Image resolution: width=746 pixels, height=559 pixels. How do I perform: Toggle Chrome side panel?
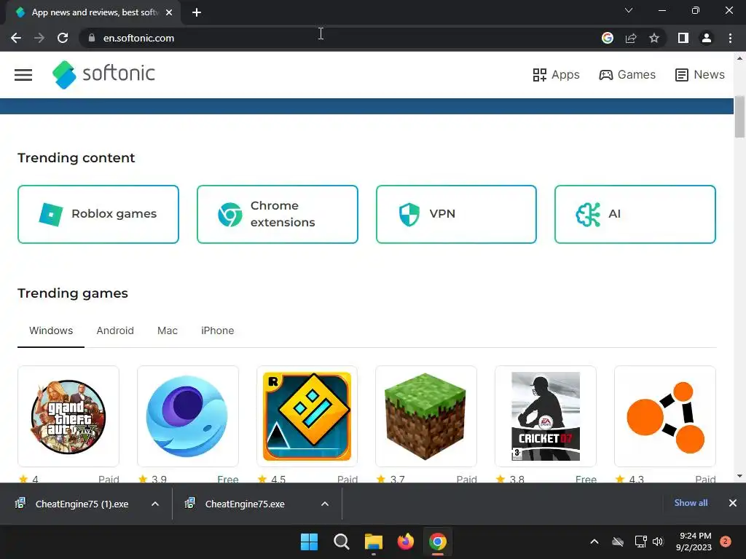point(683,38)
